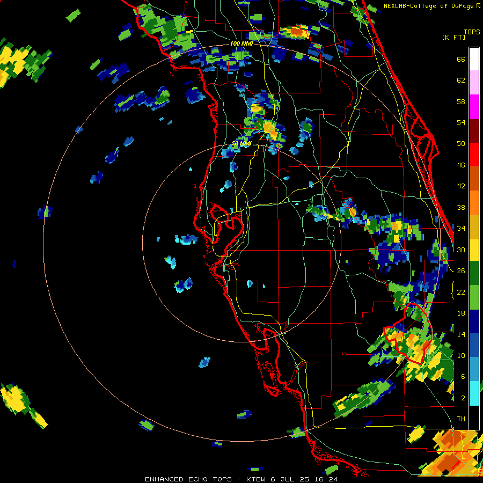Click the black threshold swatch at legend bottom
This screenshot has width=483, height=483.
(474, 418)
